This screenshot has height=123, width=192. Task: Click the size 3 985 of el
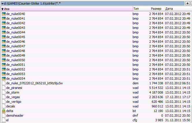(159, 120)
